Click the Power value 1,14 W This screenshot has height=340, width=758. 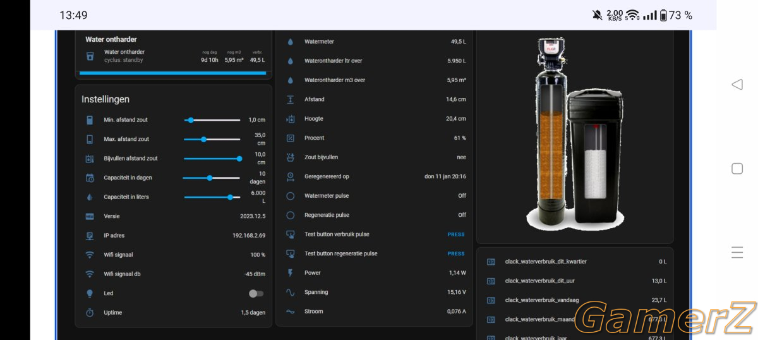coord(457,273)
